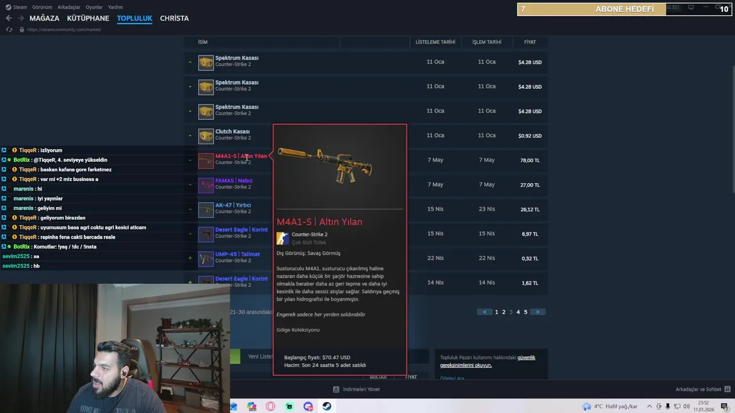
Task: Click the Gölge Koleksiyonu text in tooltip
Action: [x=297, y=330]
